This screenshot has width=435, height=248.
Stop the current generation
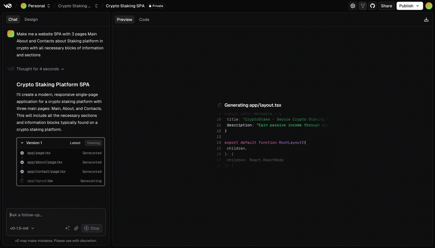[92, 228]
